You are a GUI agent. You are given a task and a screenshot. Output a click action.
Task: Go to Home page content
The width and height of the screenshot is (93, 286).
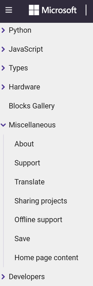pos(46,258)
